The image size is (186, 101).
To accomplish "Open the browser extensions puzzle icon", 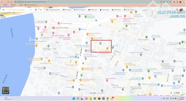I will (174, 2).
